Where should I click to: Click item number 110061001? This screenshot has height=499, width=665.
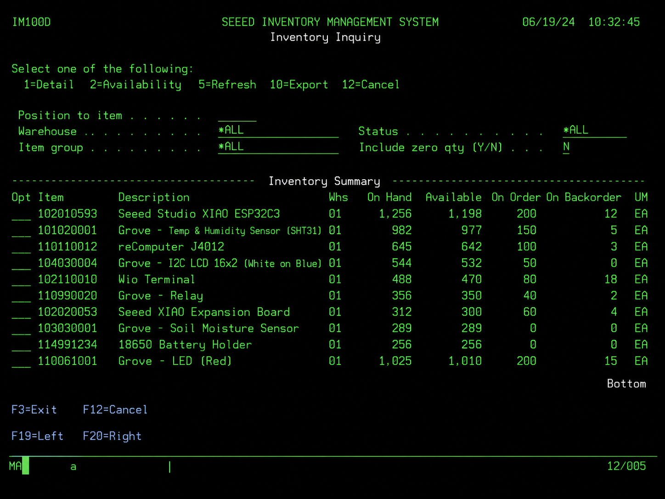tap(68, 361)
